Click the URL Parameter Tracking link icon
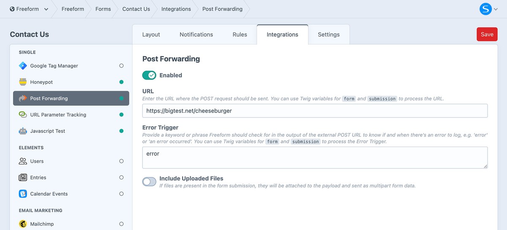The height and width of the screenshot is (230, 507). coord(23,115)
